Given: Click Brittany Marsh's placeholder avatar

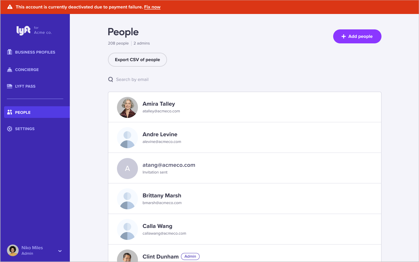Looking at the screenshot, I should 127,199.
